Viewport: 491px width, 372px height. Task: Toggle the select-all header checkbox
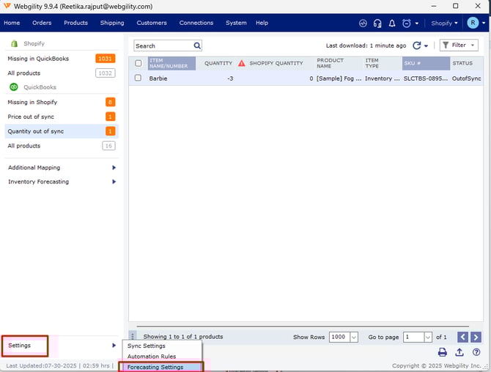pyautogui.click(x=138, y=63)
